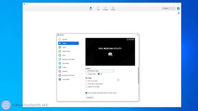Click the Zoom logo in title bar
198x111 pixels.
pyautogui.click(x=24, y=4)
